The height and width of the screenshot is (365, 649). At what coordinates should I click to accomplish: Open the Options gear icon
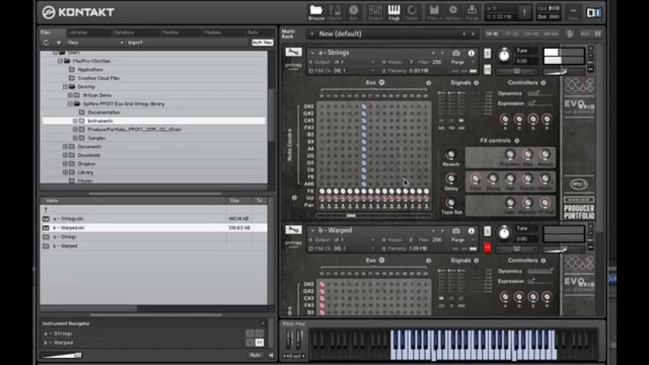(453, 12)
